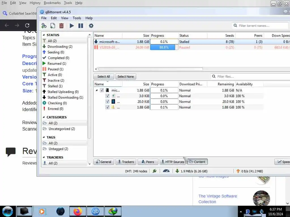Click the Windows Start orb
This screenshot has height=217, width=290.
8,211
